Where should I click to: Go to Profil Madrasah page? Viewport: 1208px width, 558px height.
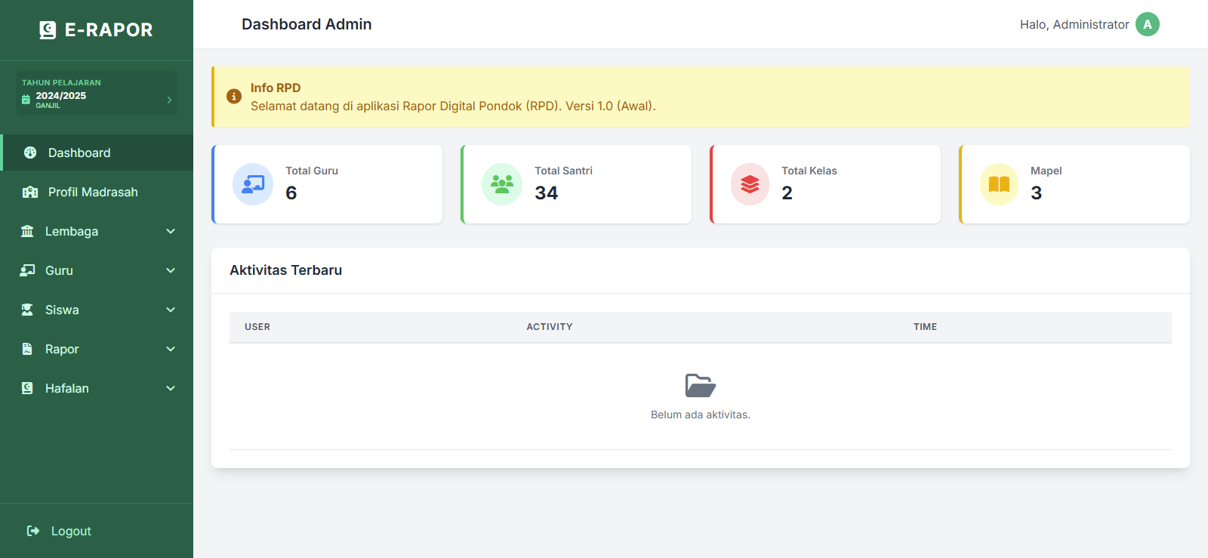[x=92, y=192]
